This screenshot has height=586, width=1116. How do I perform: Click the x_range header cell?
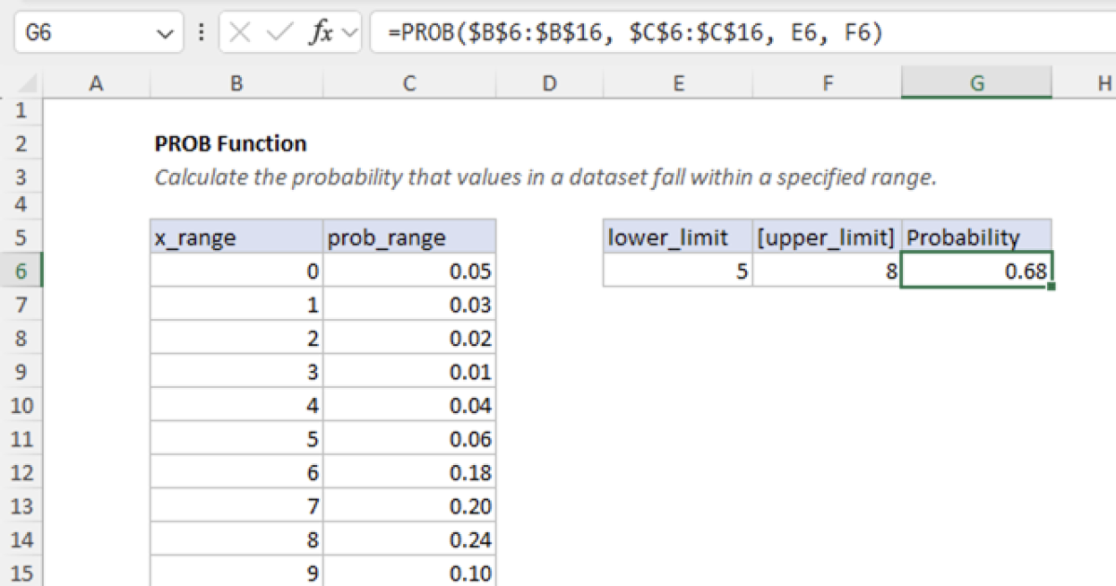coord(235,237)
